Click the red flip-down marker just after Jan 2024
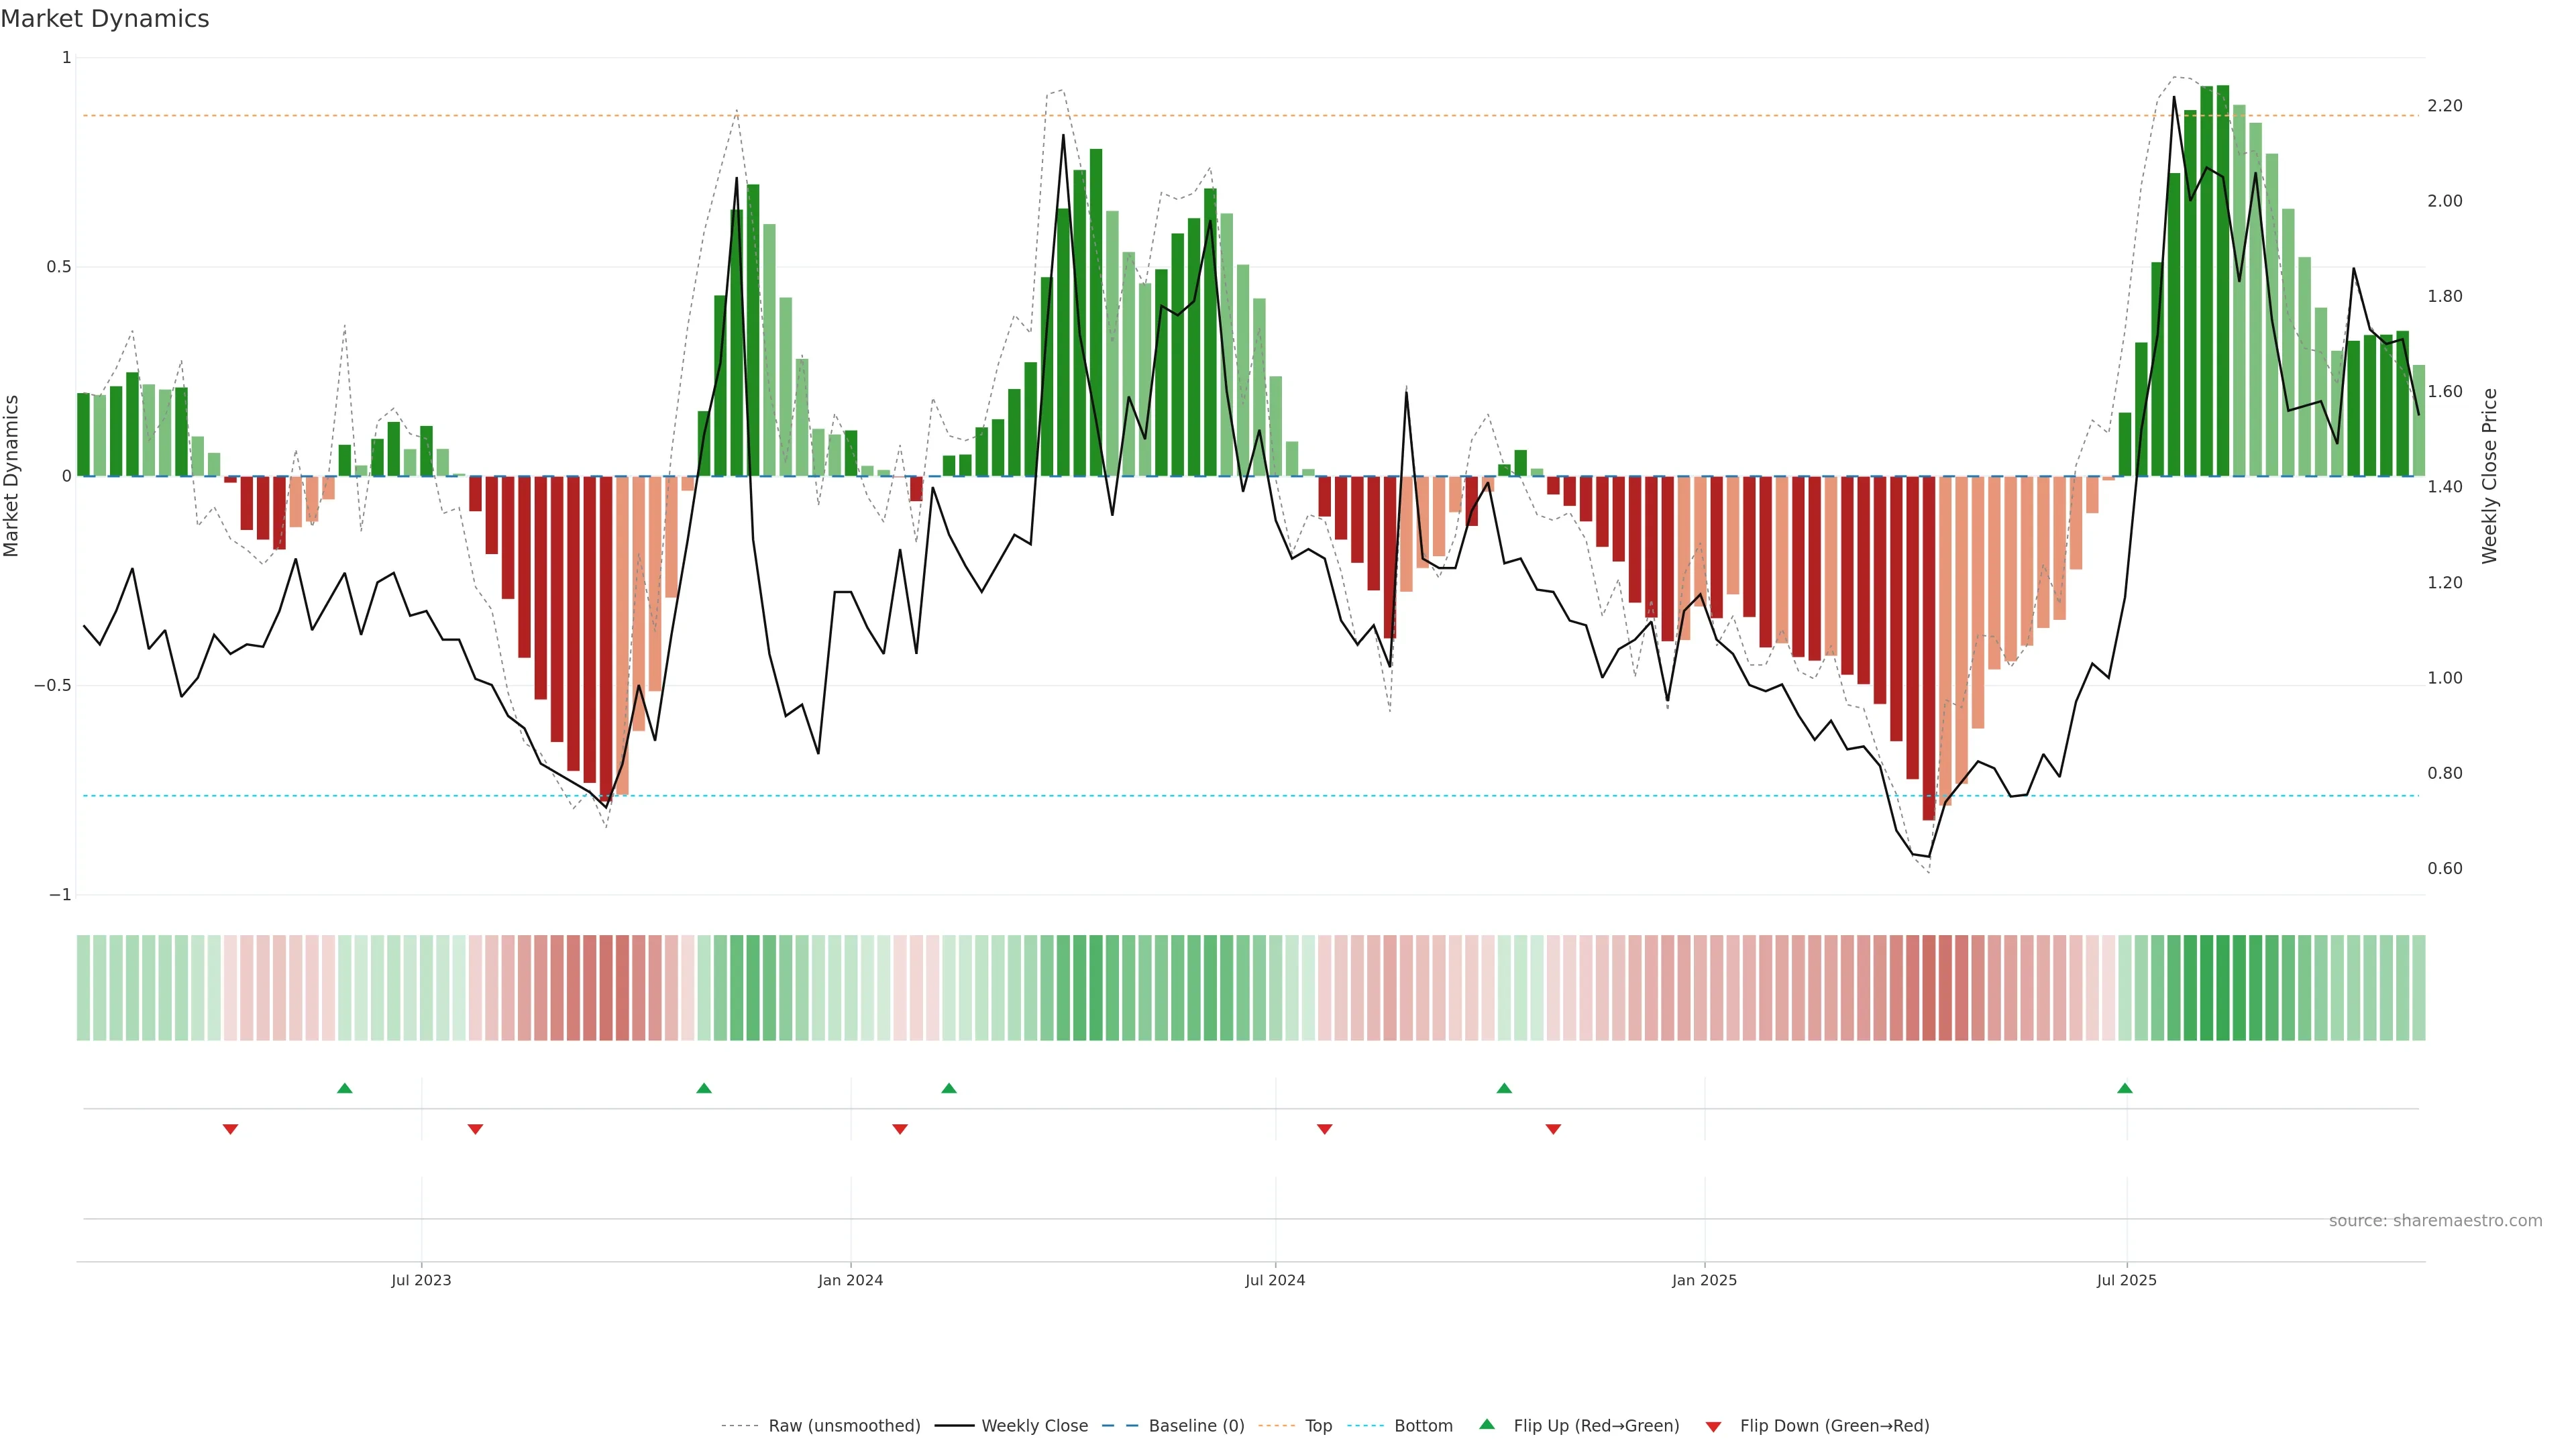 [x=900, y=1129]
